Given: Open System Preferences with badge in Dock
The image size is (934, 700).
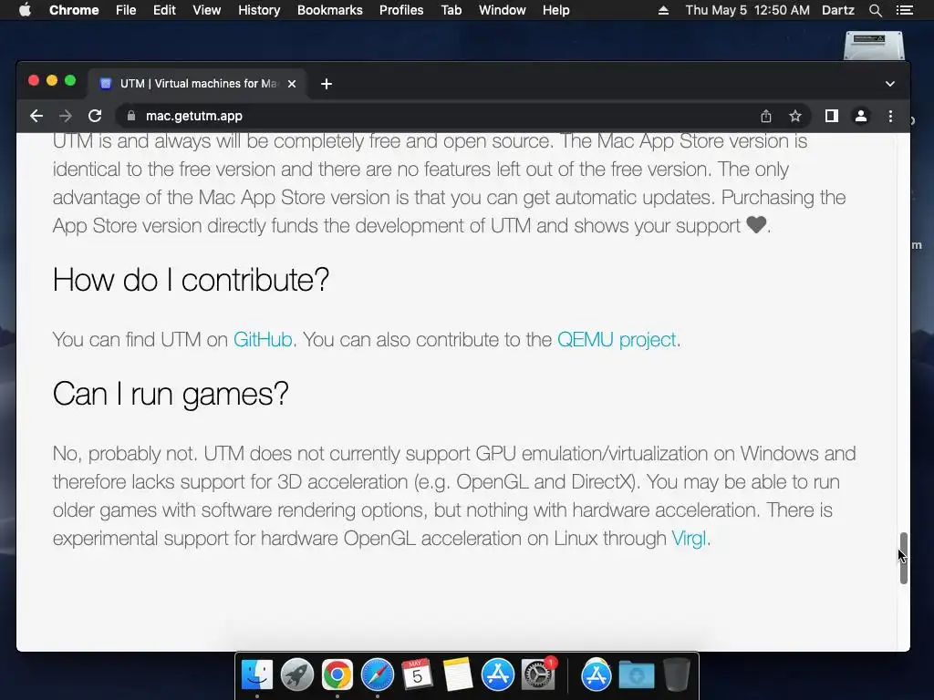Looking at the screenshot, I should pos(538,675).
